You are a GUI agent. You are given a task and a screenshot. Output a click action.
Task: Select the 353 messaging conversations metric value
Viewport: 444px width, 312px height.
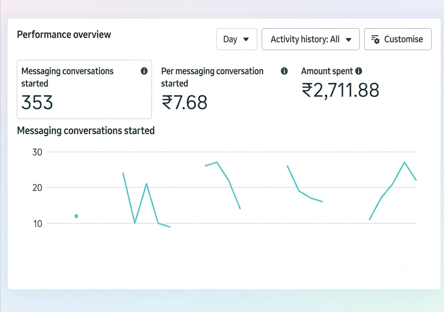[37, 103]
